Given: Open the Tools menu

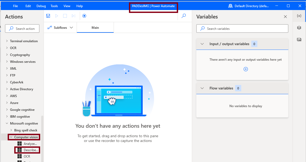Looking at the screenshot, I should 54,6.
